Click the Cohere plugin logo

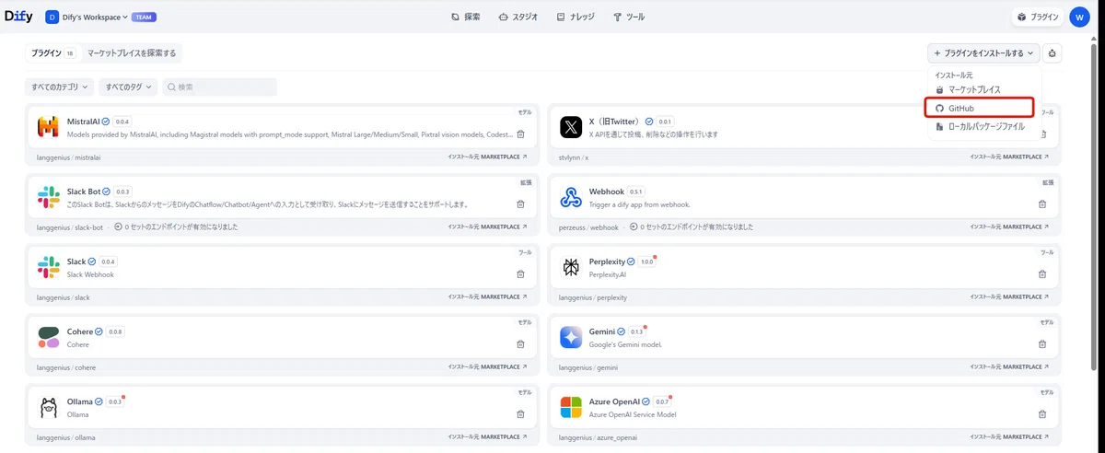[49, 338]
